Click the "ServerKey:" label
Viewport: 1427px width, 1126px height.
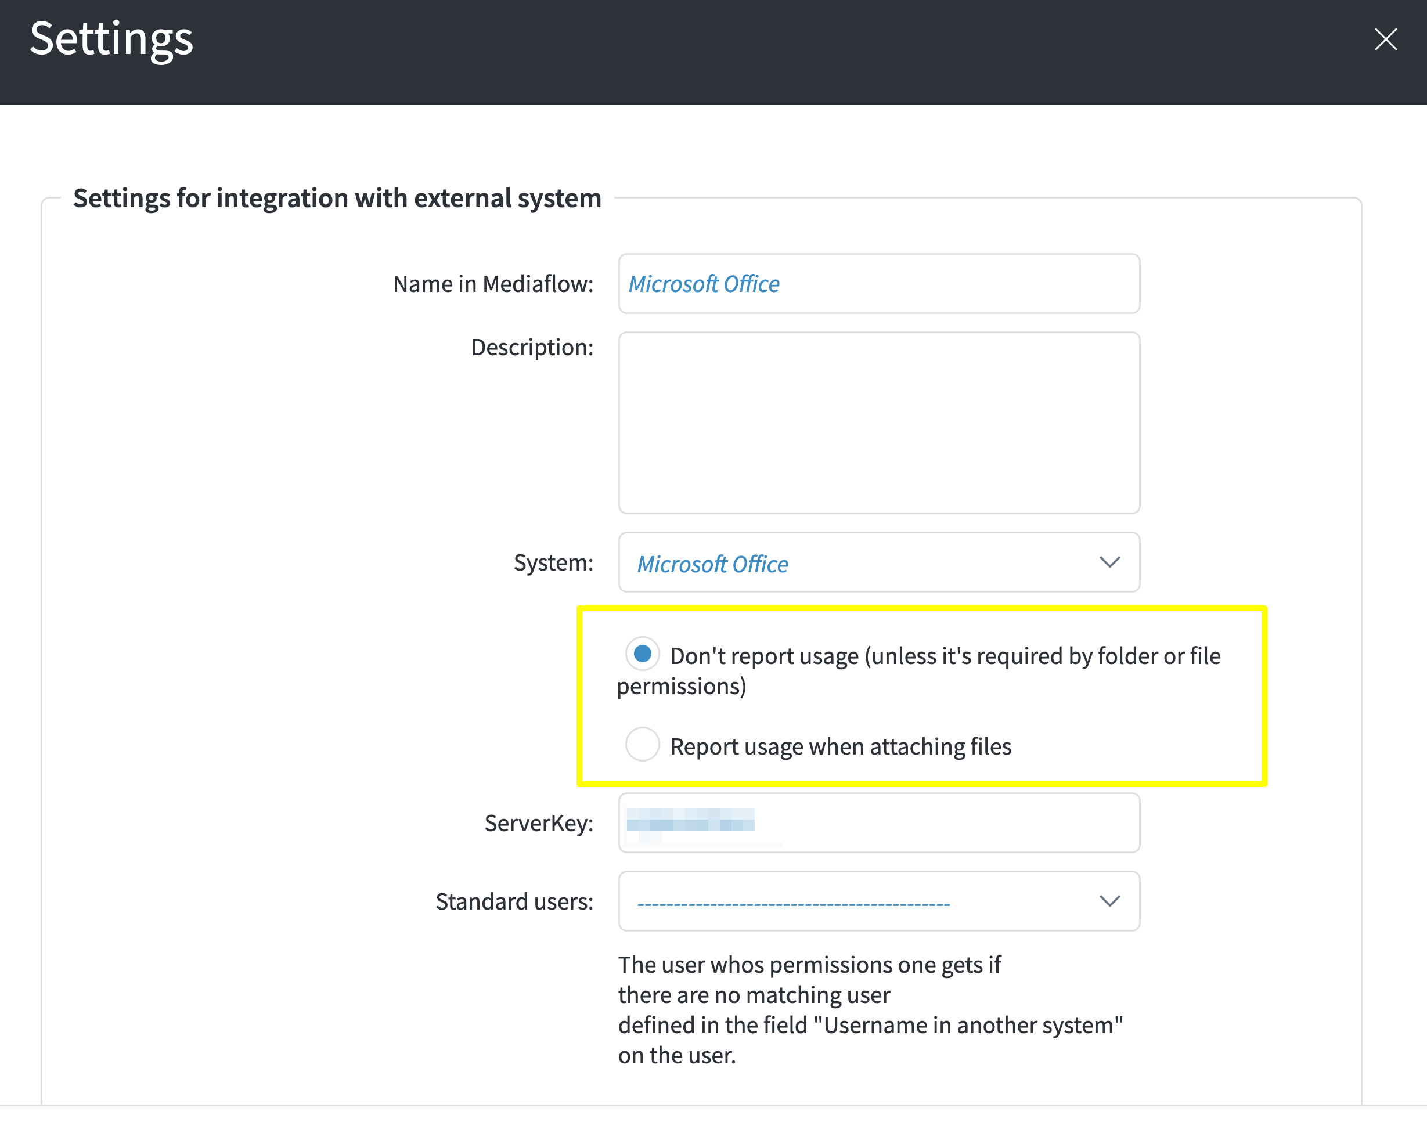pyautogui.click(x=539, y=823)
